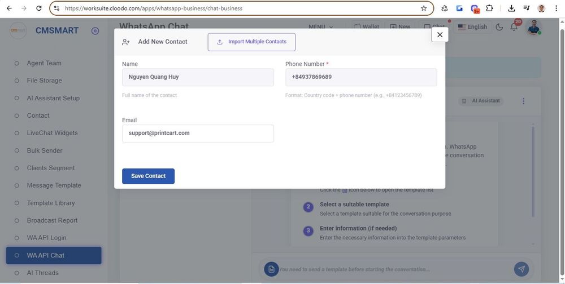Expand the MENU dropdown
The width and height of the screenshot is (565, 284).
320,27
